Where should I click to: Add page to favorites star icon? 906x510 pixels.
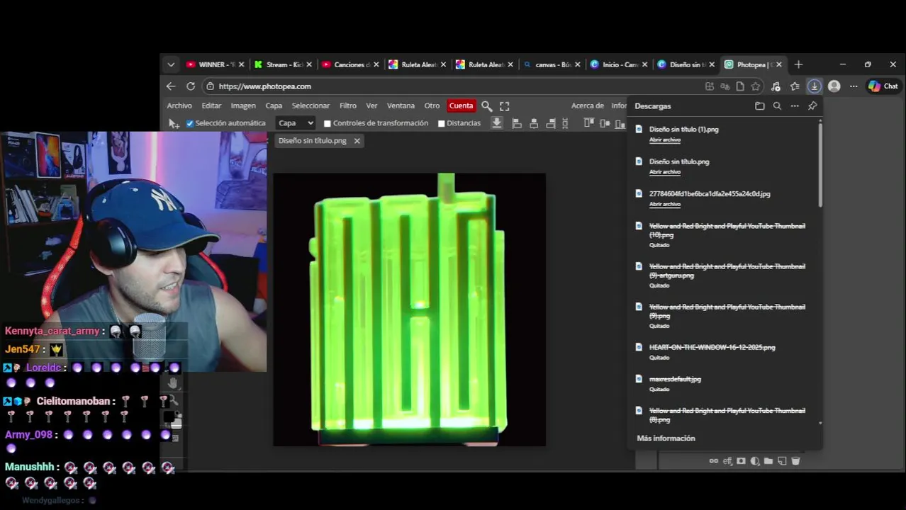point(756,86)
